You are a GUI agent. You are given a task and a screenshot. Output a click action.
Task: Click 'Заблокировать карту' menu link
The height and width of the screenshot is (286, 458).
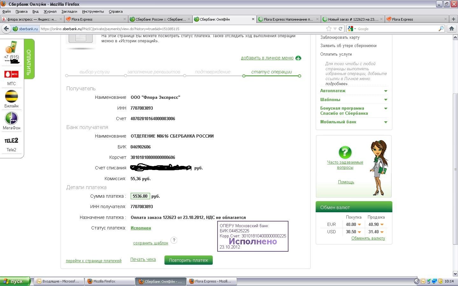click(340, 37)
